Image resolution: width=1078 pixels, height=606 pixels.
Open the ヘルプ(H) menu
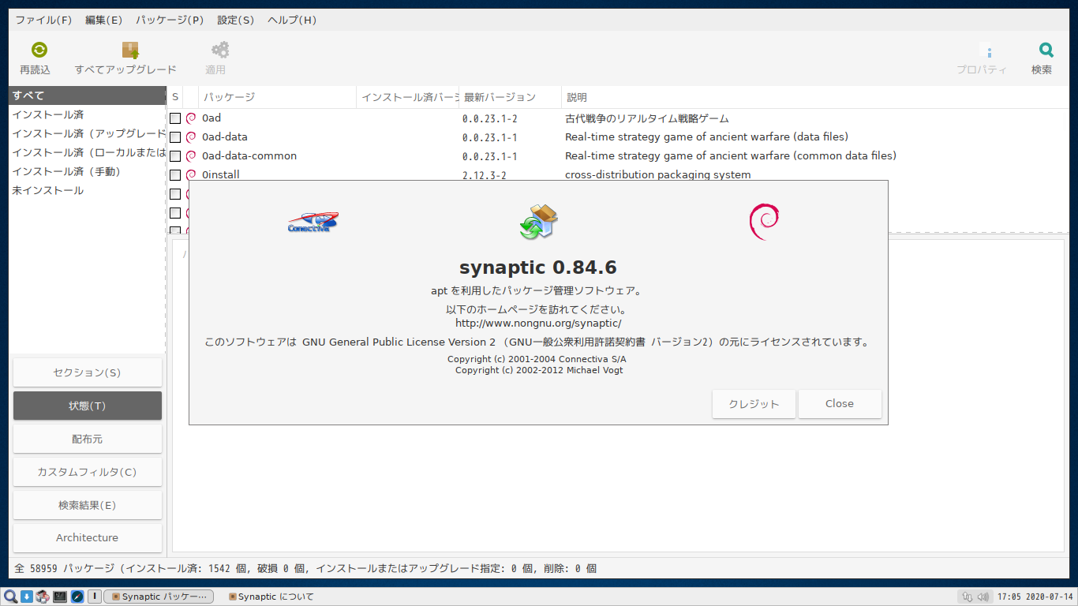point(292,20)
